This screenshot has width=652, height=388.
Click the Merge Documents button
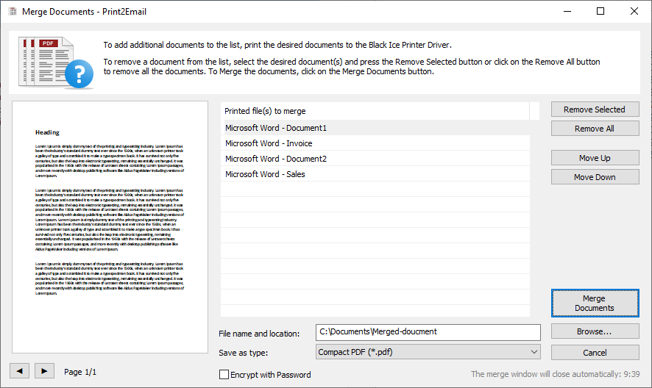coord(595,303)
